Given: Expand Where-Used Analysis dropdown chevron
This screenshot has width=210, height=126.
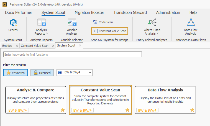Looking at the screenshot, I should (x=158, y=34).
